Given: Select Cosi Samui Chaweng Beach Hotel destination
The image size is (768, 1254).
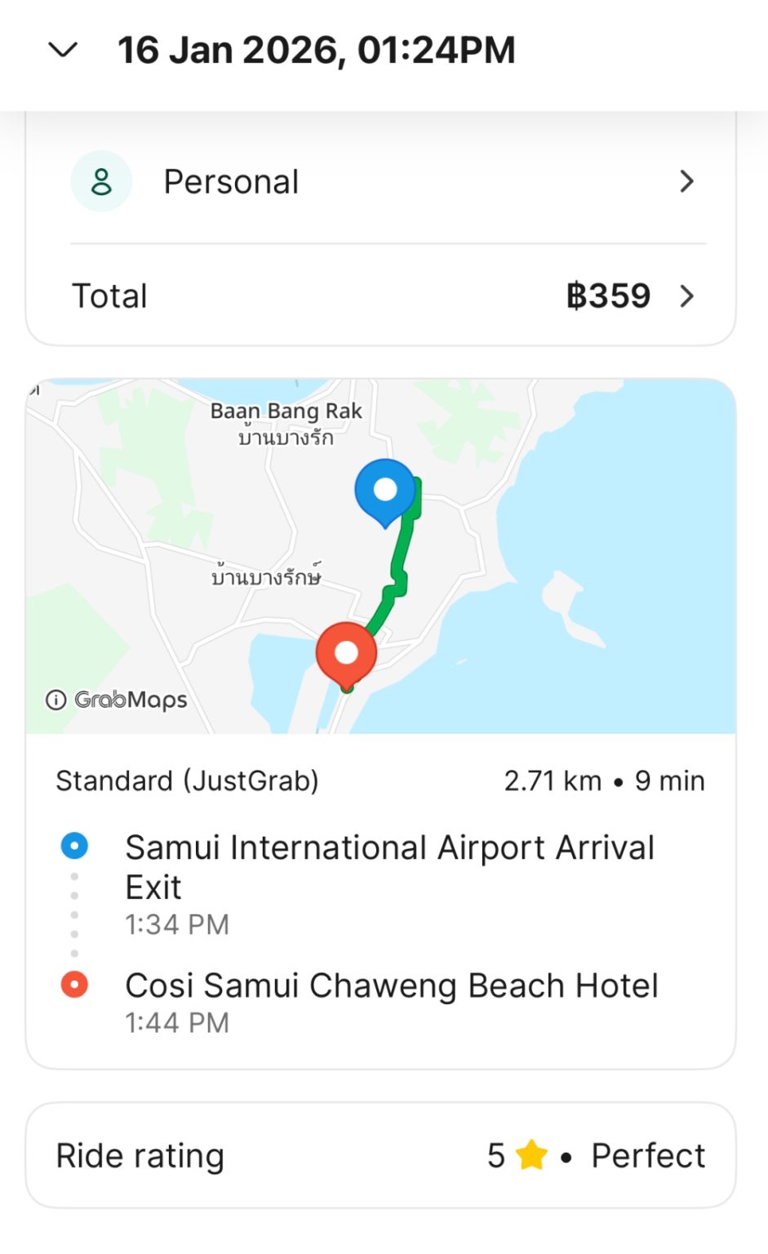Looking at the screenshot, I should pos(391,986).
